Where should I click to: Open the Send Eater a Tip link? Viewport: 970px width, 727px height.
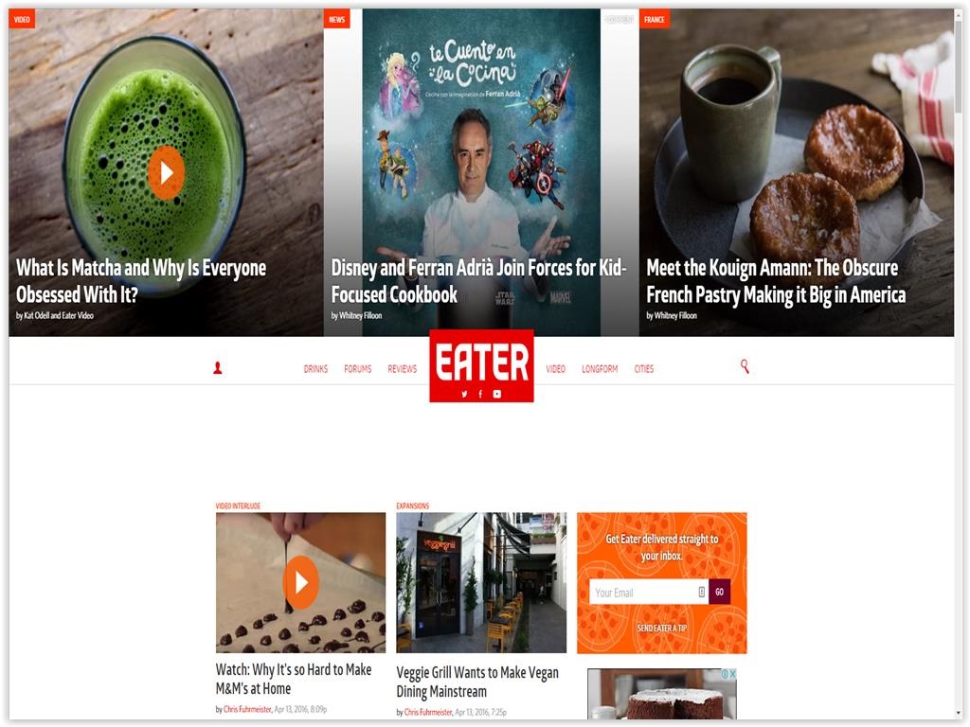(662, 629)
